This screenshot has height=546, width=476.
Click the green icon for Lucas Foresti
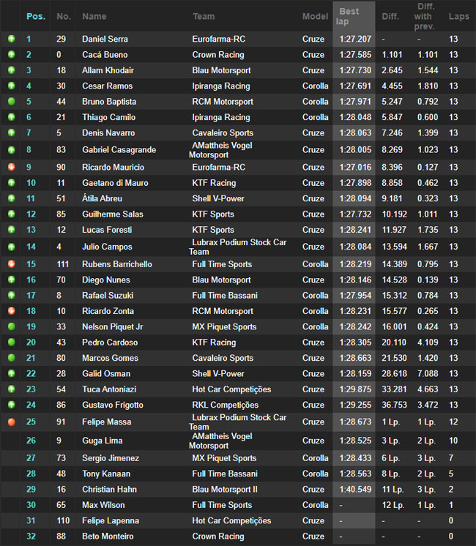(x=12, y=230)
